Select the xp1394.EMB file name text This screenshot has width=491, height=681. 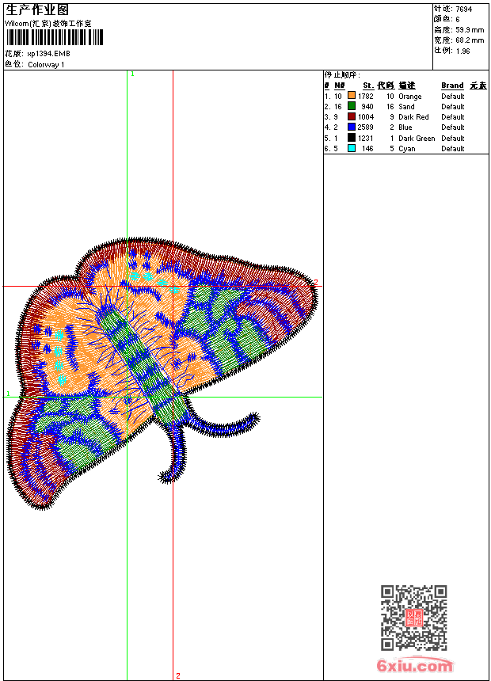(48, 54)
